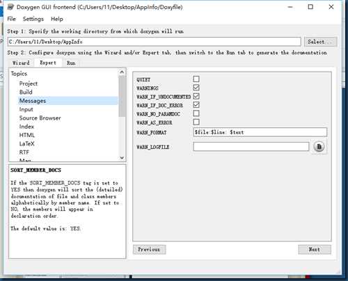Open the Settings menu
The image size is (348, 281).
coord(33,19)
